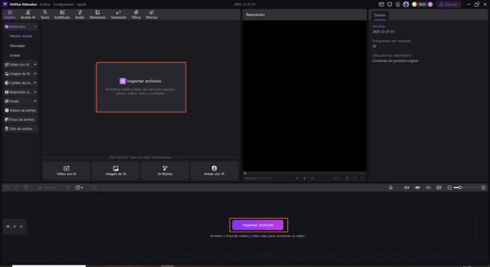Screen dimensions: 490x267
Task: Toggle player fullscreen
Action: point(363,178)
